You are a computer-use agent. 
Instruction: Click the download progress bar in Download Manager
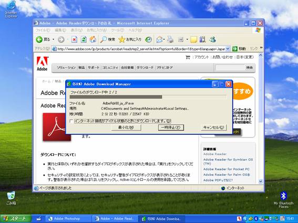click(148, 97)
